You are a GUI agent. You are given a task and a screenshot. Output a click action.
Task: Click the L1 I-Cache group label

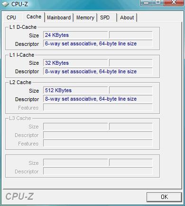22,55
